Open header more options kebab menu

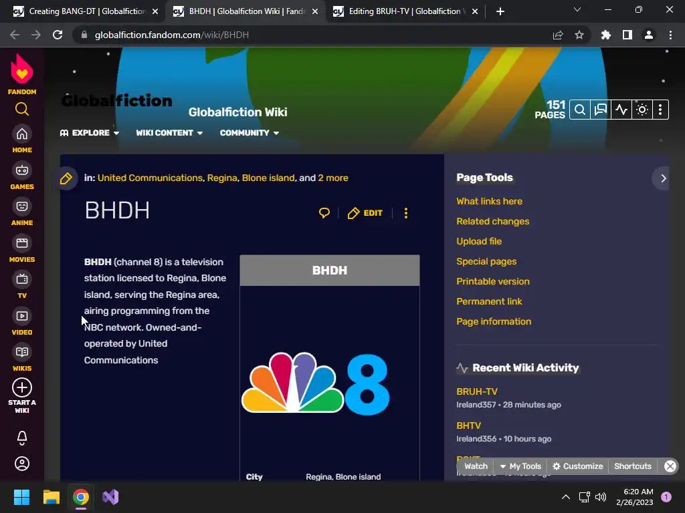click(x=660, y=110)
